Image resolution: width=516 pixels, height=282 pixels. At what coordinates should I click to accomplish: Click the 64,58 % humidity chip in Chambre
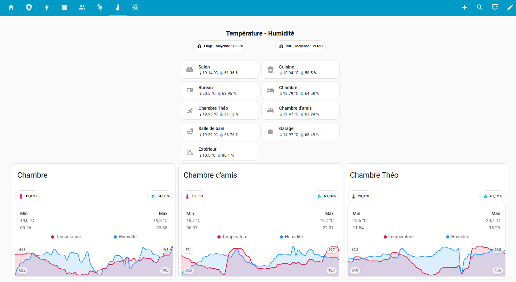(160, 196)
